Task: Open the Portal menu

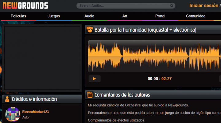Action: 160,16
